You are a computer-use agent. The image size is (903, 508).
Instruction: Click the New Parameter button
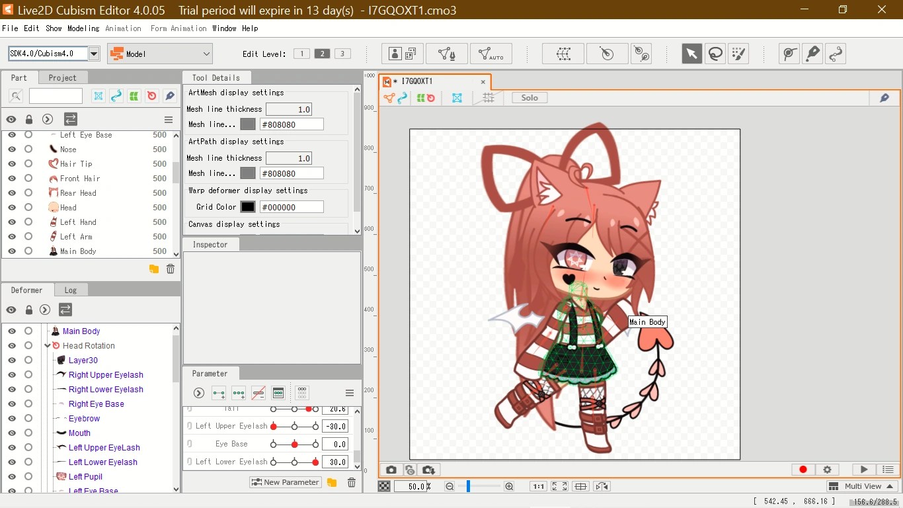point(285,482)
